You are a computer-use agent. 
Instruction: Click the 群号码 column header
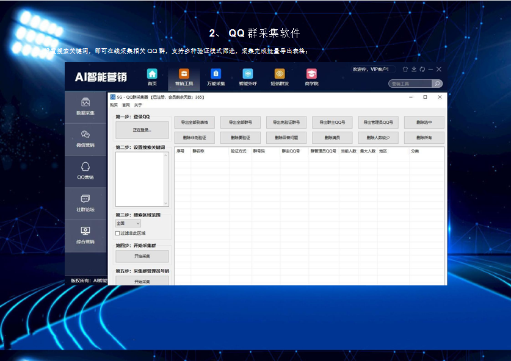point(259,151)
